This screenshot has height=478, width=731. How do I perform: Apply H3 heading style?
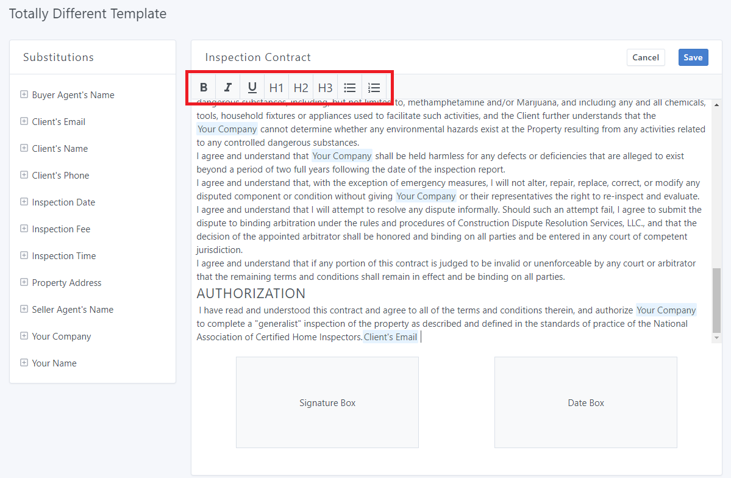coord(326,87)
